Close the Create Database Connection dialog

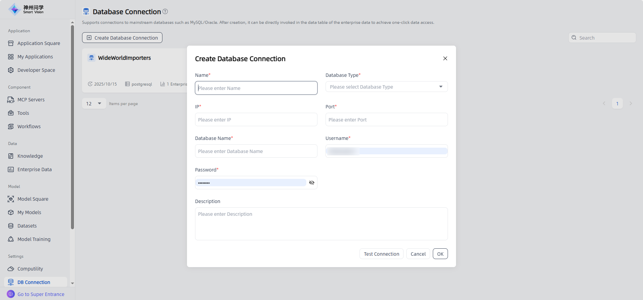445,58
